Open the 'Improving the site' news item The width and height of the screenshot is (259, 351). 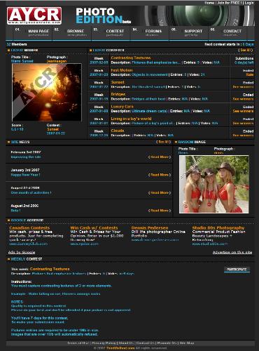tap(26, 157)
